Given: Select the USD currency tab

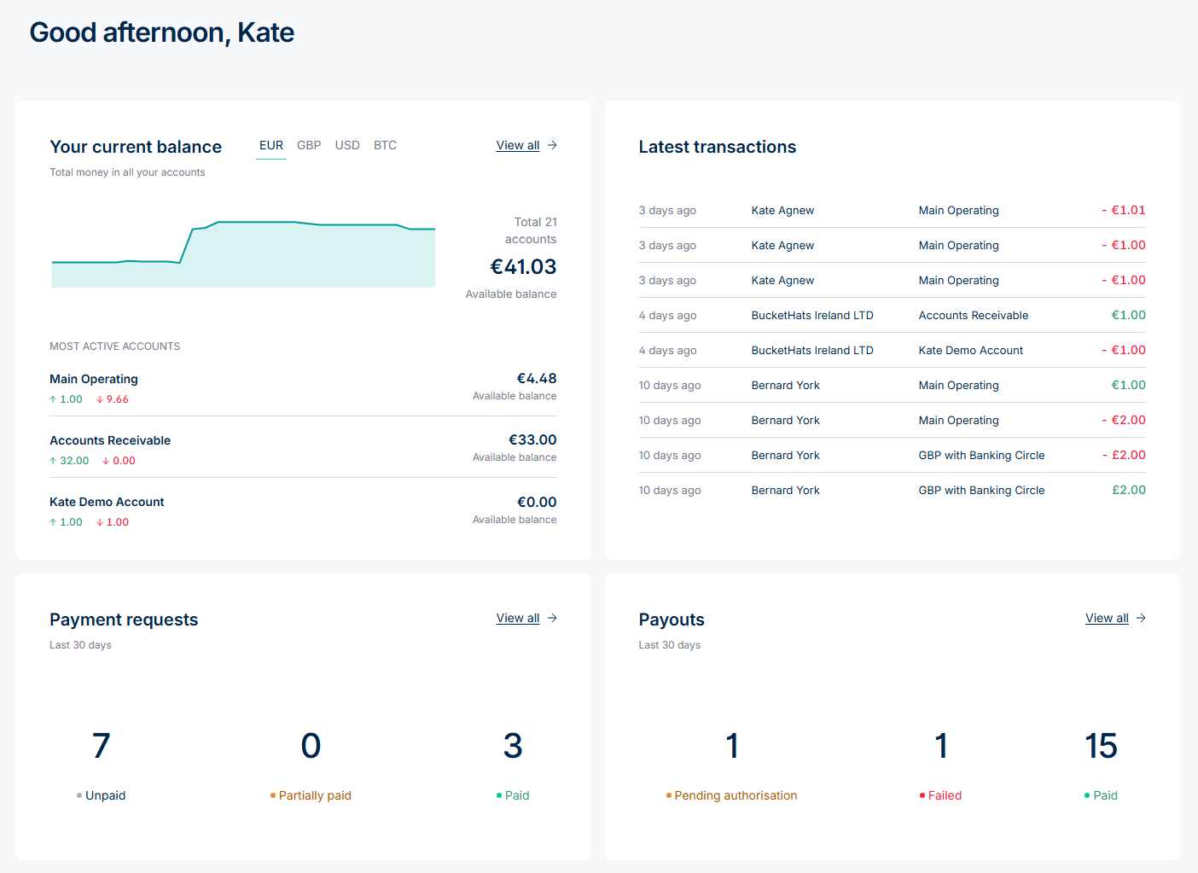Looking at the screenshot, I should click(347, 146).
